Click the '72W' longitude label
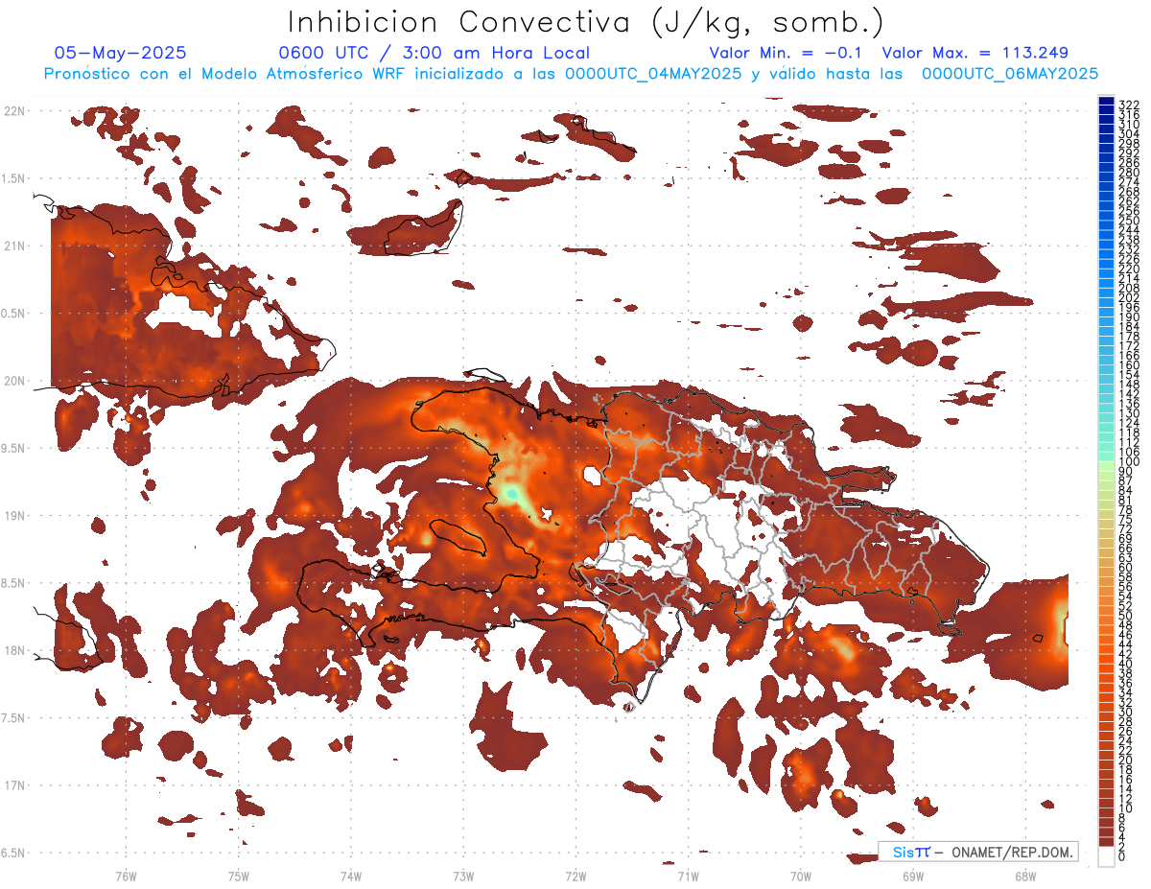Viewport: 1151px width, 889px height. click(575, 875)
